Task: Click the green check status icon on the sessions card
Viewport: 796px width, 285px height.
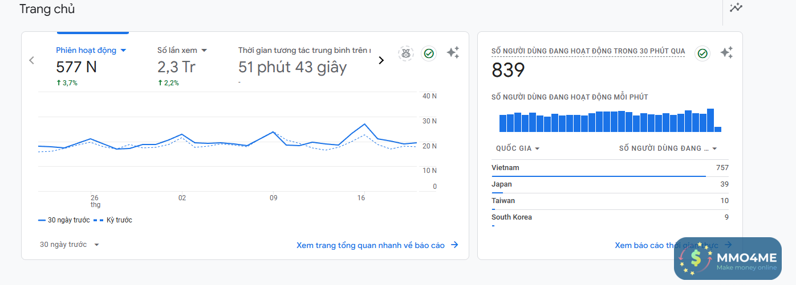Action: tap(429, 53)
